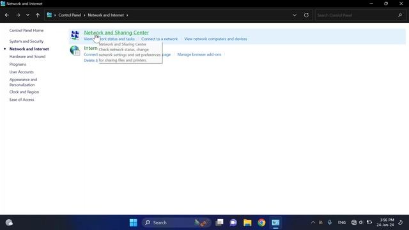Open Hardware and Sound category
The height and width of the screenshot is (230, 409).
pos(27,57)
